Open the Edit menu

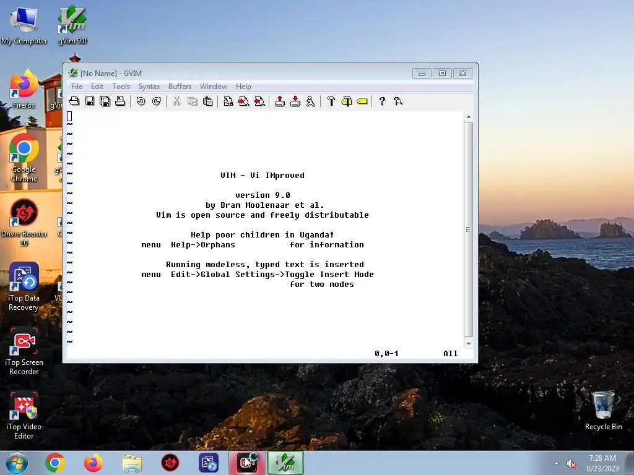pyautogui.click(x=97, y=87)
